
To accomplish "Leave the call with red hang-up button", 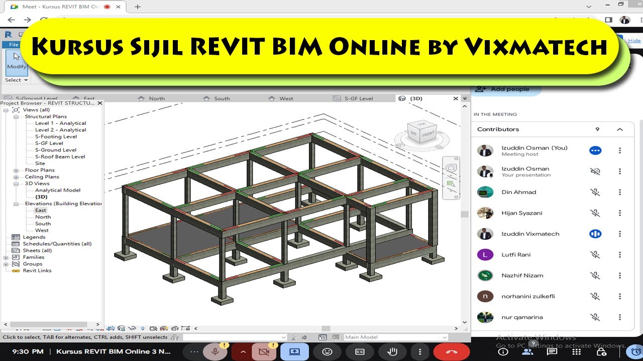I will pos(451,351).
